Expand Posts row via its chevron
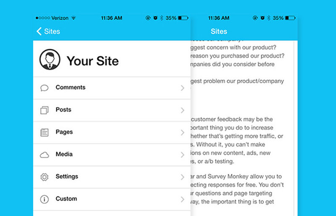336x216 pixels. point(182,110)
